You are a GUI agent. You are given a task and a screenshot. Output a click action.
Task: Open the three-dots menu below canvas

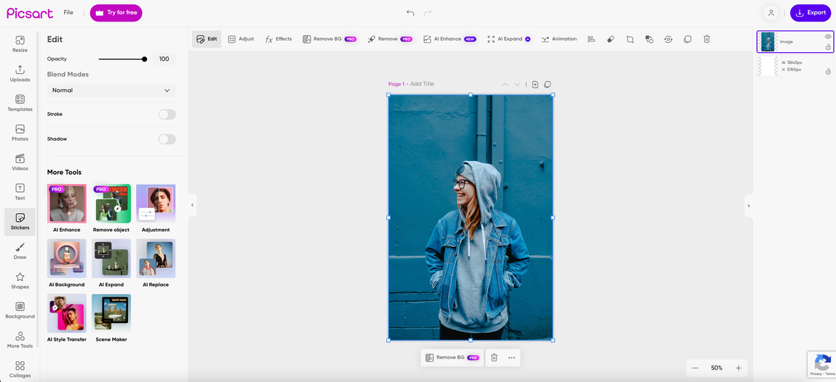coord(511,357)
